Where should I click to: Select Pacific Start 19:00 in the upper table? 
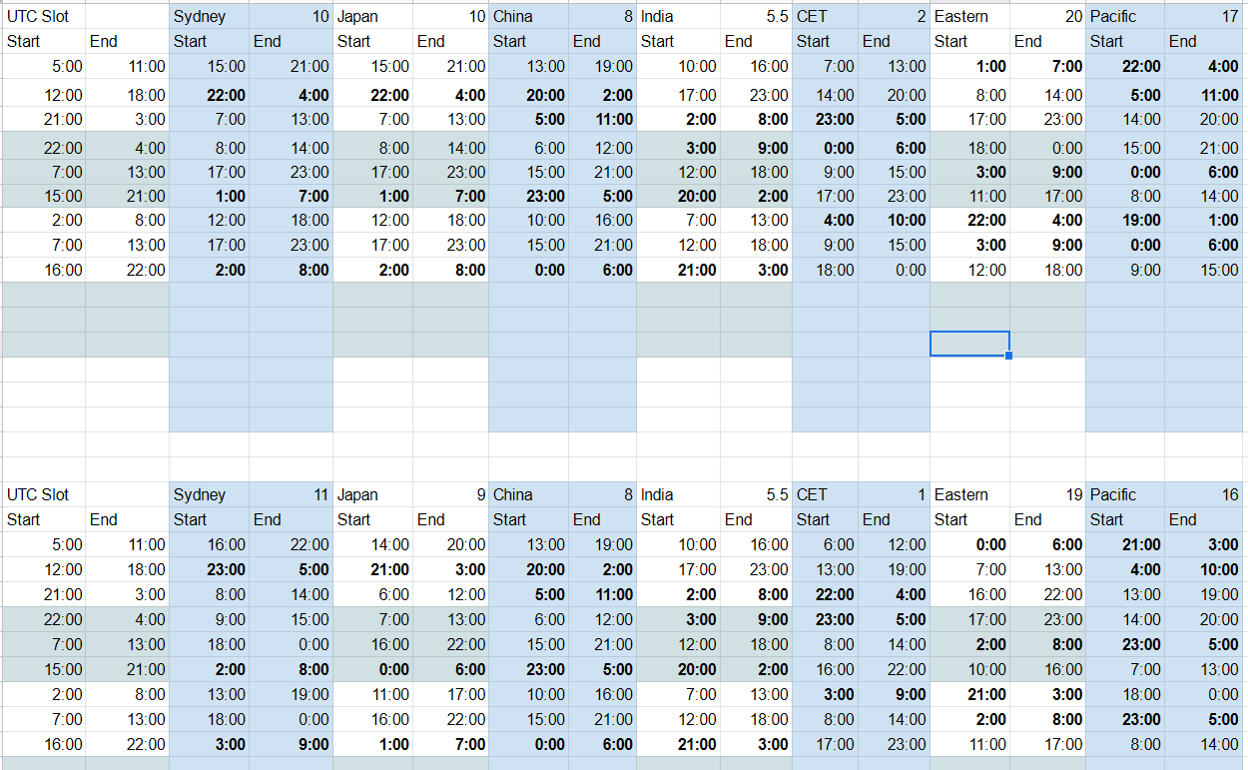pyautogui.click(x=1125, y=220)
